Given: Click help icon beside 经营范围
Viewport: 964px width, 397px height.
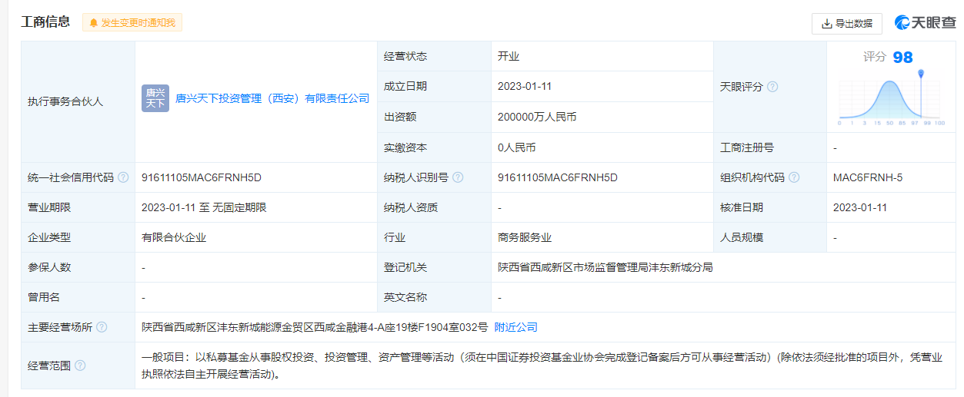Looking at the screenshot, I should [x=80, y=366].
